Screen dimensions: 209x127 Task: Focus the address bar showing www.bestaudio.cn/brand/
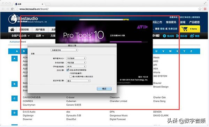point(107,9)
